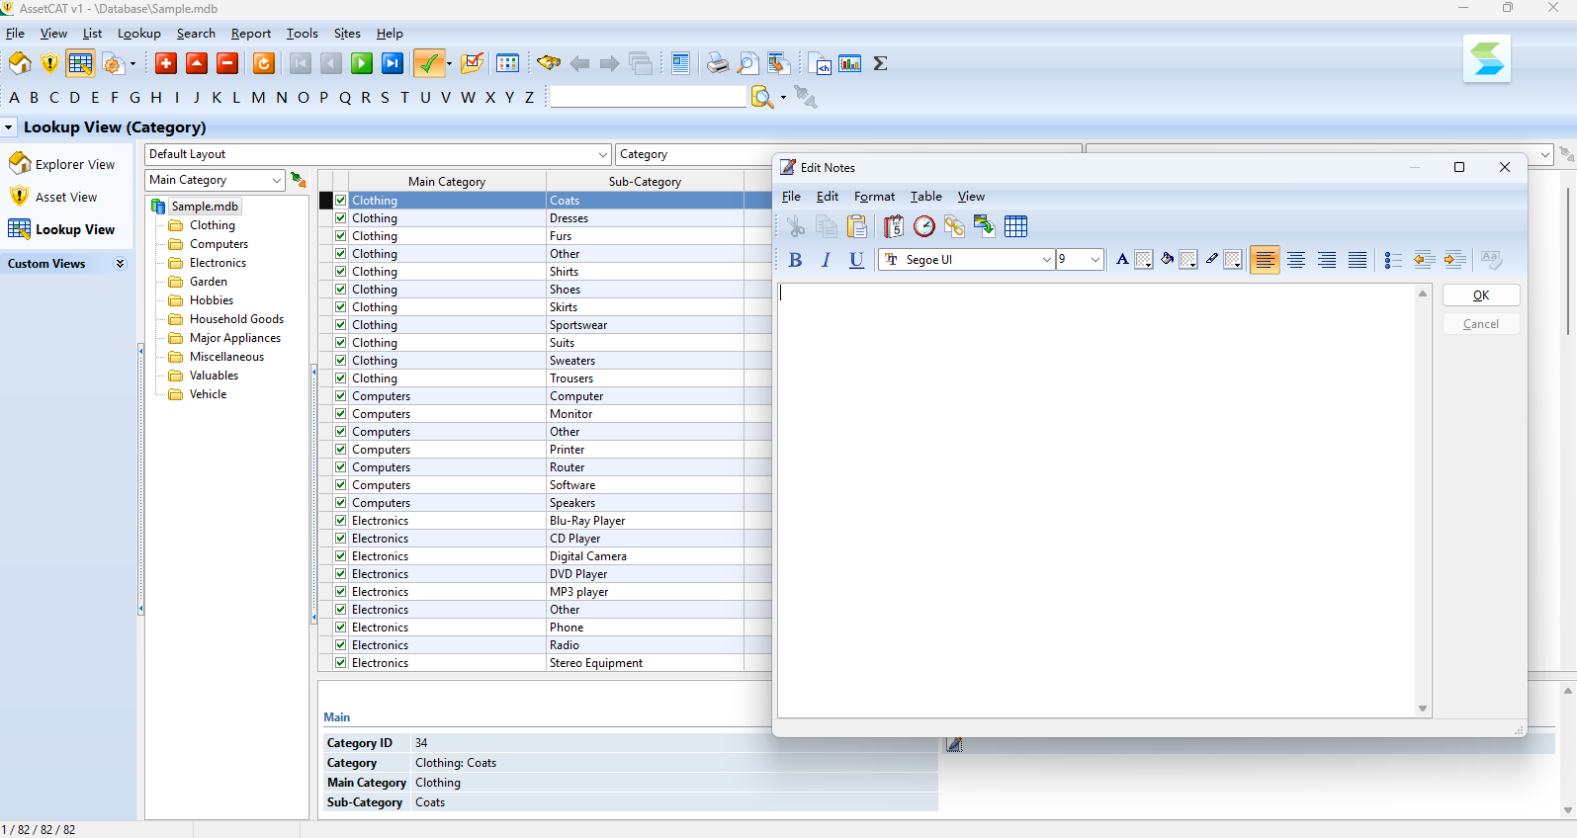The image size is (1577, 838).
Task: Open the Default Layout dropdown
Action: pos(602,154)
